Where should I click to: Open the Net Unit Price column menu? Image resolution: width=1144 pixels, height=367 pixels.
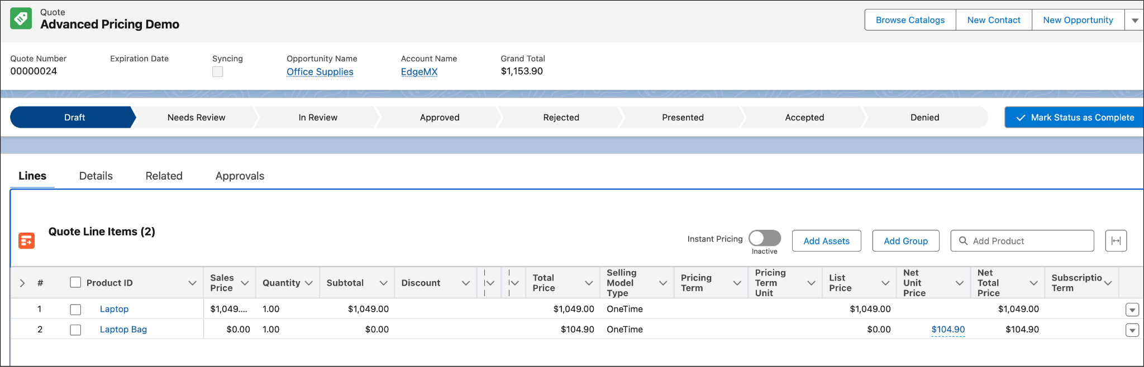tap(960, 283)
